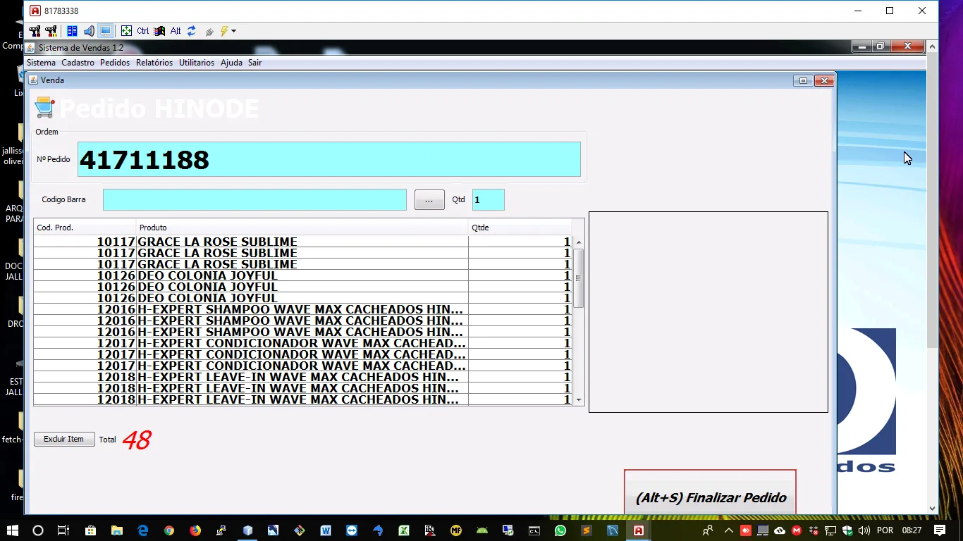Open Firefox from the taskbar
The width and height of the screenshot is (963, 541).
pyautogui.click(x=195, y=530)
